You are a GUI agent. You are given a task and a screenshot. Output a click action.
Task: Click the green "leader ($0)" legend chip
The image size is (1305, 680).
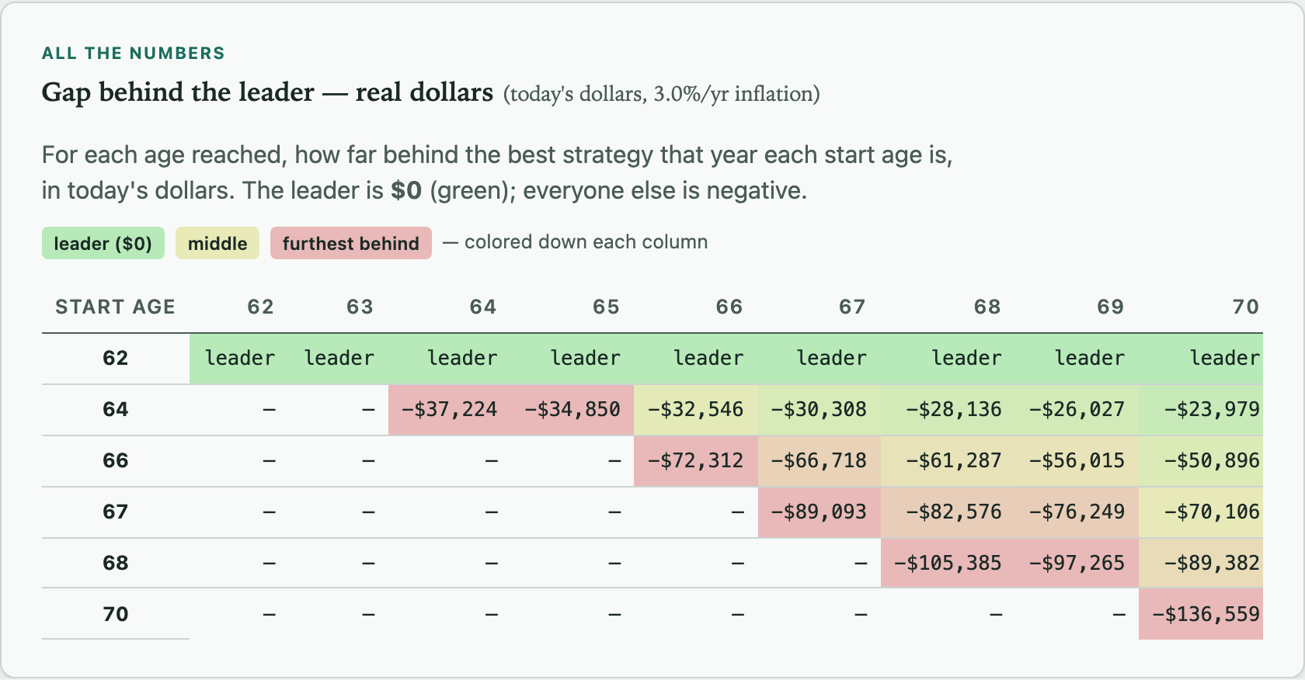click(103, 243)
